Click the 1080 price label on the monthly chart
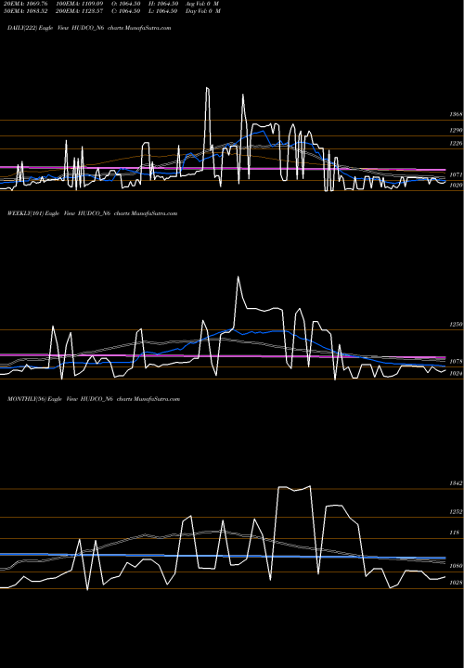Viewport: 464px width, 668px height. [456, 566]
